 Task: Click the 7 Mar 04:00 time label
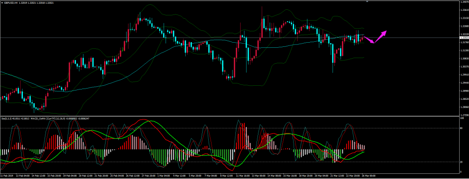tap(211, 176)
